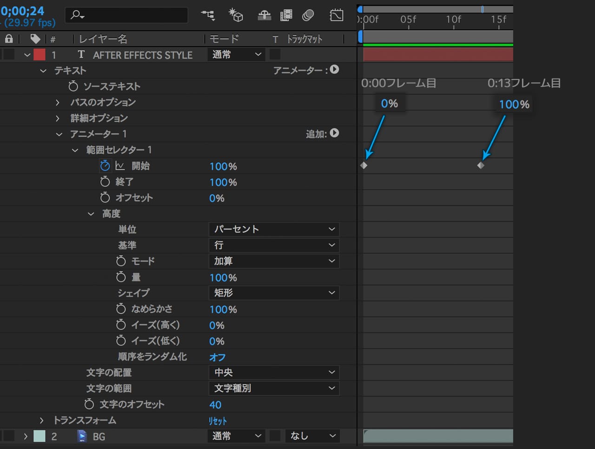595x449 pixels.
Task: Toggle the motion blur icon
Action: click(308, 15)
